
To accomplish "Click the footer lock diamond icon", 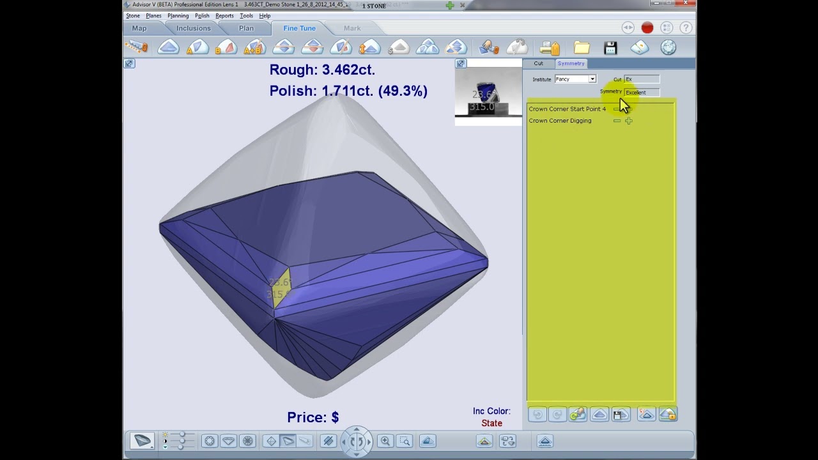I will coord(668,415).
